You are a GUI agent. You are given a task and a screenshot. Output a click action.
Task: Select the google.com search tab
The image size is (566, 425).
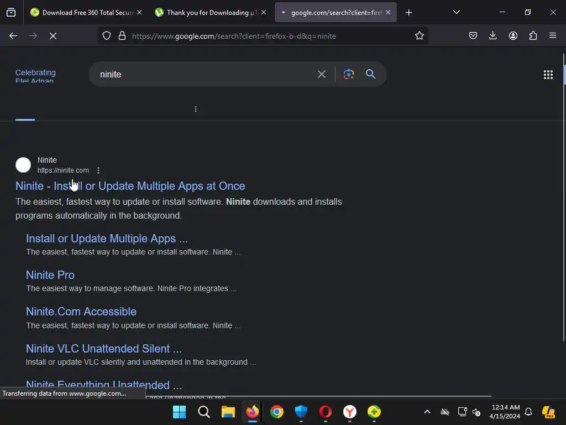336,12
